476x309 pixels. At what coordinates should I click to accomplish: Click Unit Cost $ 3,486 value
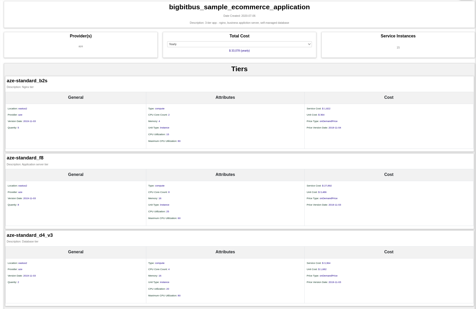click(x=322, y=192)
